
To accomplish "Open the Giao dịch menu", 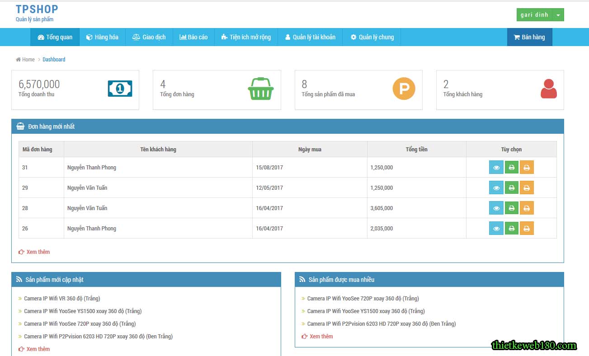I will click(149, 37).
